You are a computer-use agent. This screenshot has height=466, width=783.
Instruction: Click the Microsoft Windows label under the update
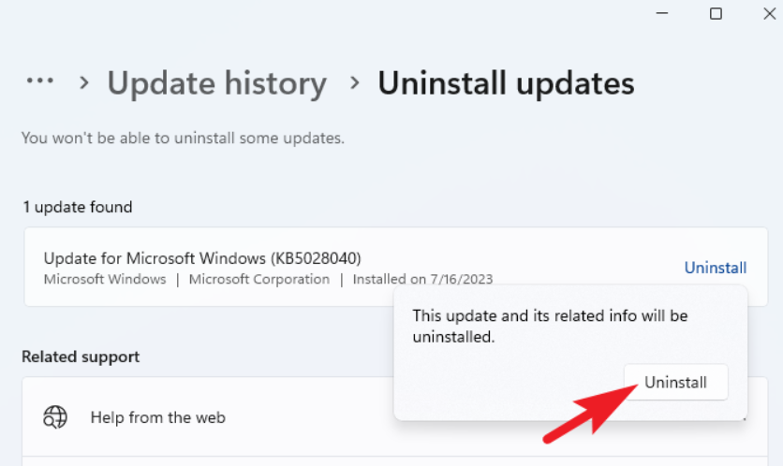pyautogui.click(x=104, y=279)
